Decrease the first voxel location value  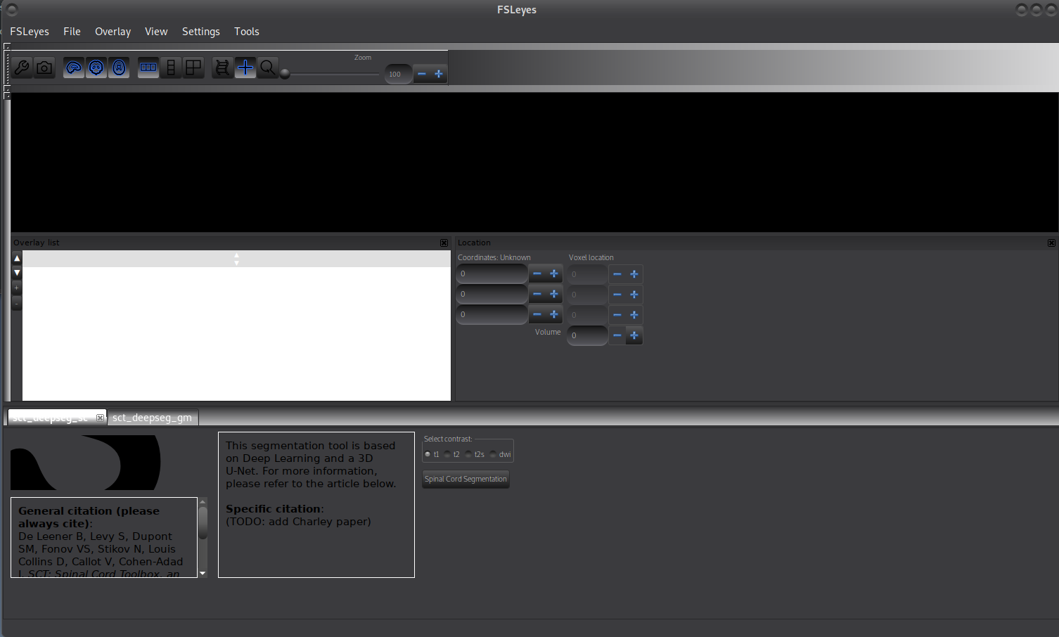click(617, 274)
